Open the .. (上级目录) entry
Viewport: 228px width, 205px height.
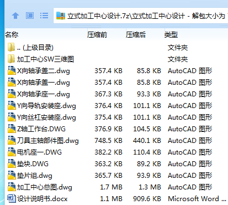click(35, 48)
